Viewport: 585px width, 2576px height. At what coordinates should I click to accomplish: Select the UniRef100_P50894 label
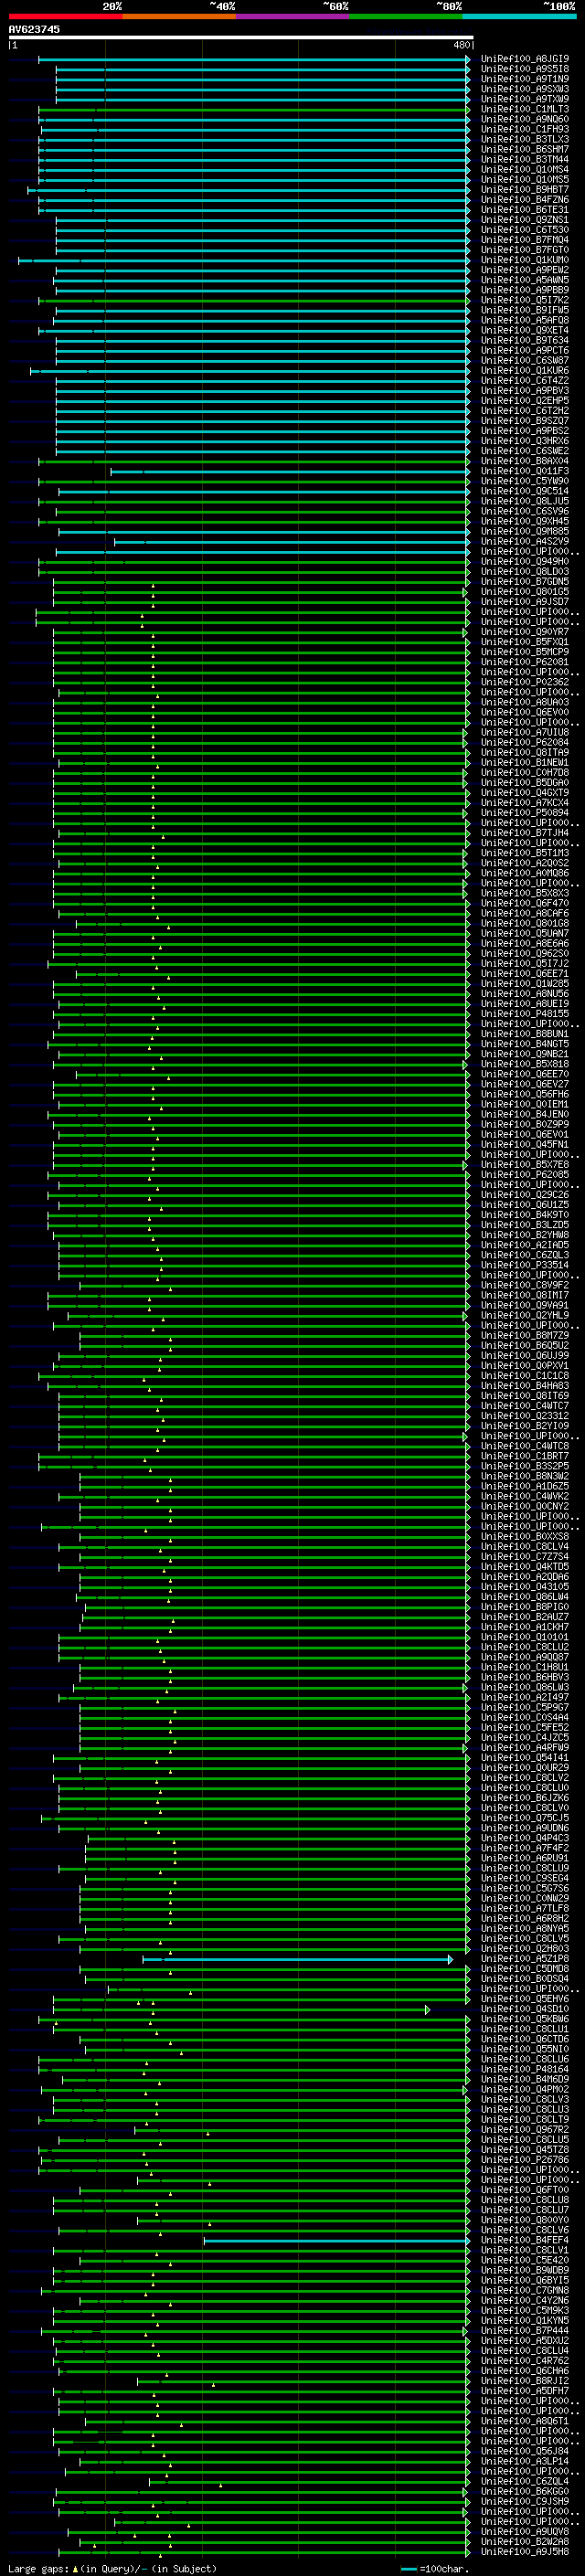pyautogui.click(x=525, y=813)
